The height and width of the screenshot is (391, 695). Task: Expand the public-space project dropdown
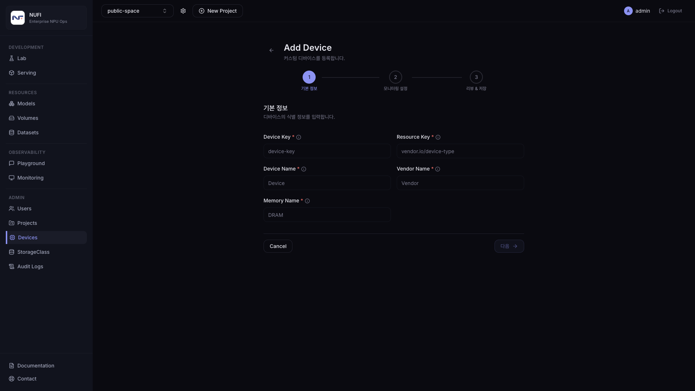coord(138,11)
